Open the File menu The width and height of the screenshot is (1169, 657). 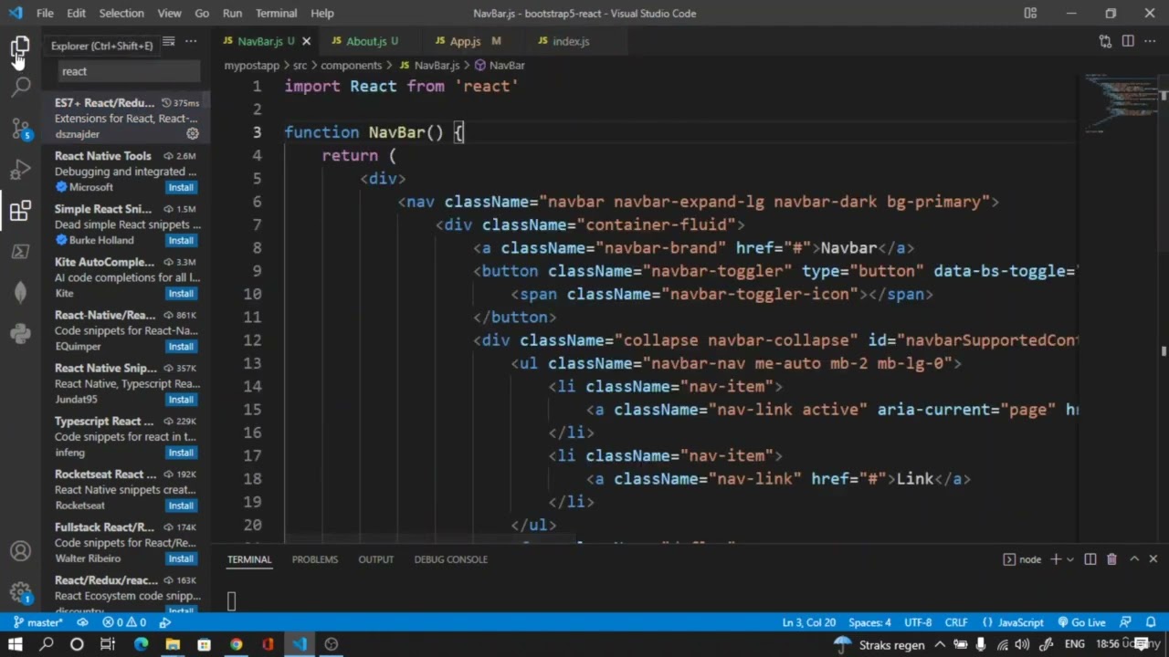point(45,13)
